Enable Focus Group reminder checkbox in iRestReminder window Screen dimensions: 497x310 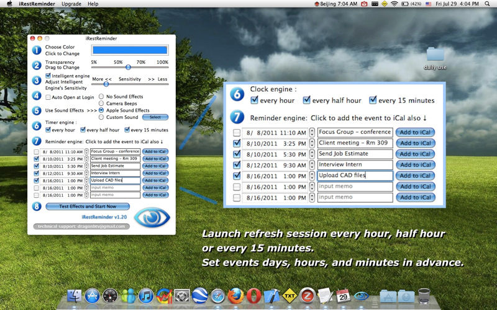pyautogui.click(x=37, y=152)
